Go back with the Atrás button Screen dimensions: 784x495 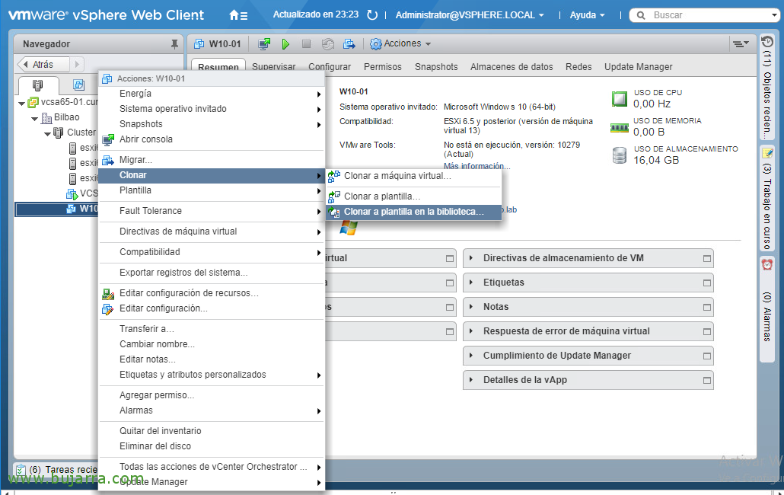43,65
